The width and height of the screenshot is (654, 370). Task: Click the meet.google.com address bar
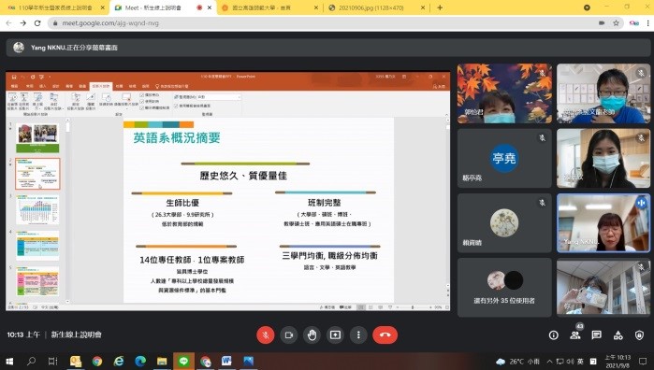coord(326,23)
